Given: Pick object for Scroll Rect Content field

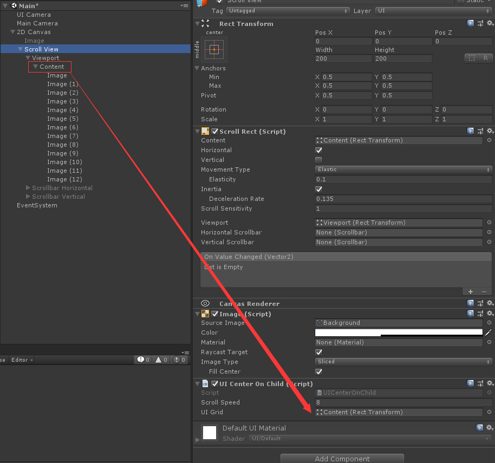Looking at the screenshot, I should point(489,140).
